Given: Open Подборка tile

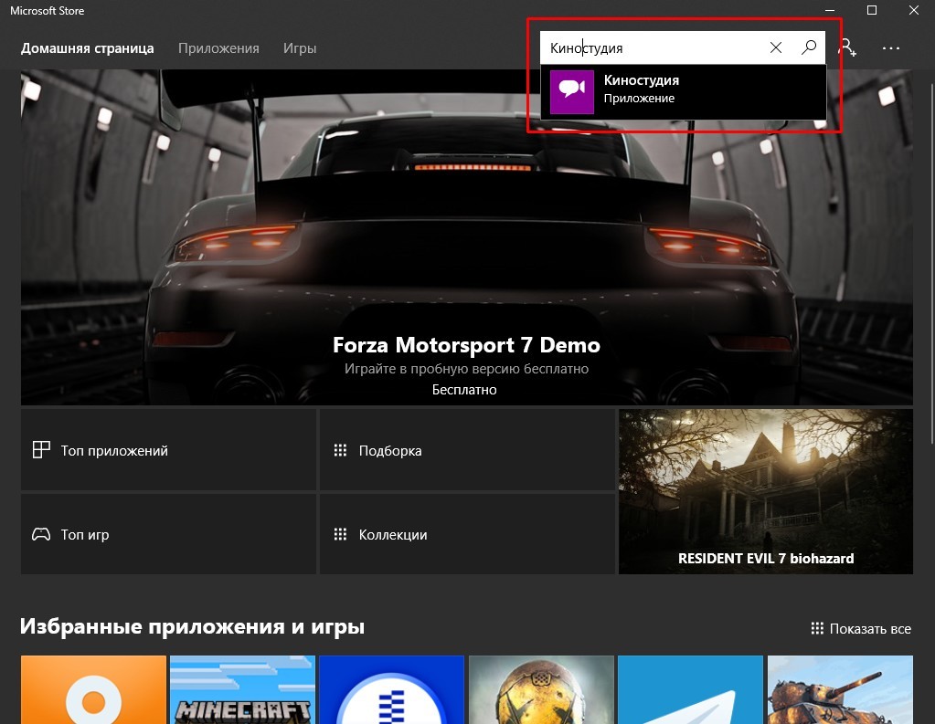Looking at the screenshot, I should tap(467, 450).
